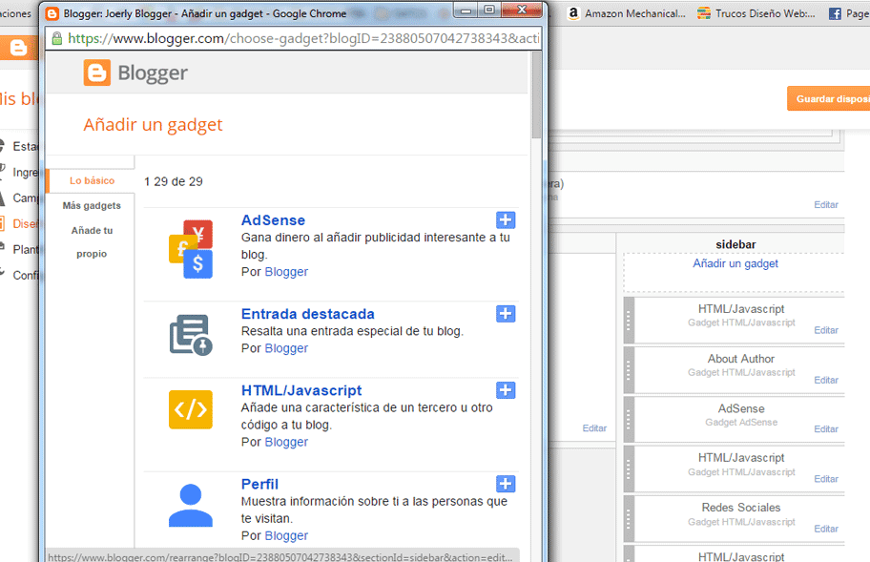Viewport: 870px width, 562px height.
Task: Edit the Redes Sociales gadget
Action: (x=825, y=530)
